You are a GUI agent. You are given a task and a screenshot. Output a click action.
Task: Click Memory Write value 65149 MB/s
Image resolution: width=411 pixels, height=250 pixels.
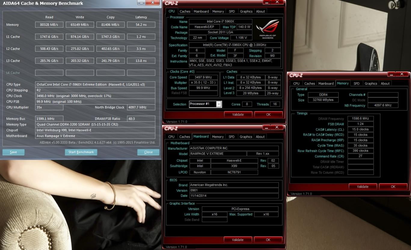(x=80, y=25)
